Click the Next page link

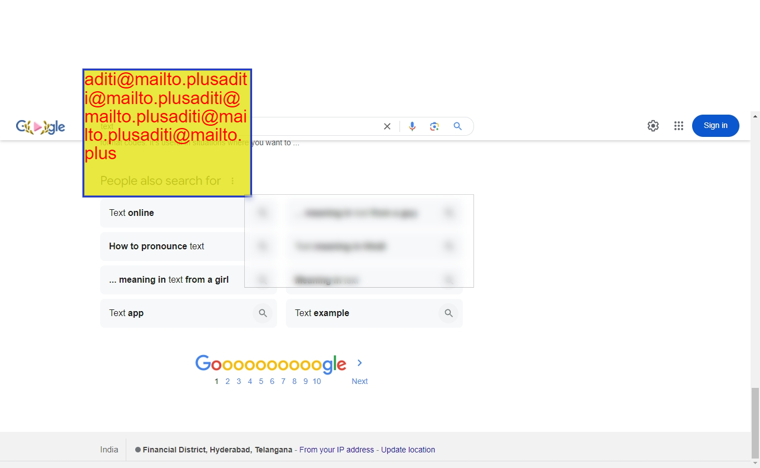(359, 381)
